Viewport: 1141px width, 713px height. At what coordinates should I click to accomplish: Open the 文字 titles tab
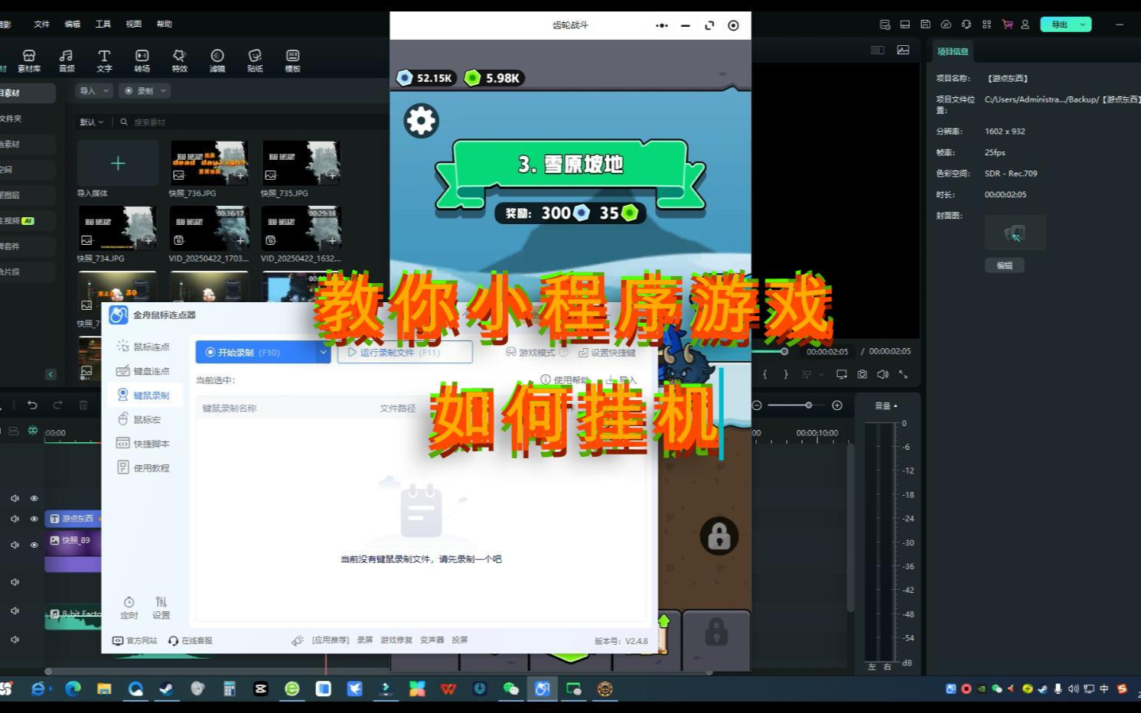[104, 60]
